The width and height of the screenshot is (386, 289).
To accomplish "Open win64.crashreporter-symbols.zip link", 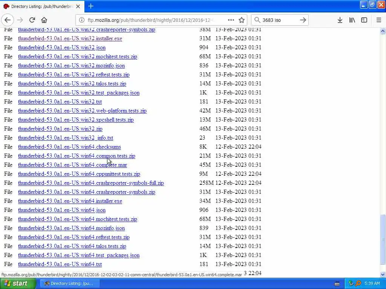I will click(87, 192).
